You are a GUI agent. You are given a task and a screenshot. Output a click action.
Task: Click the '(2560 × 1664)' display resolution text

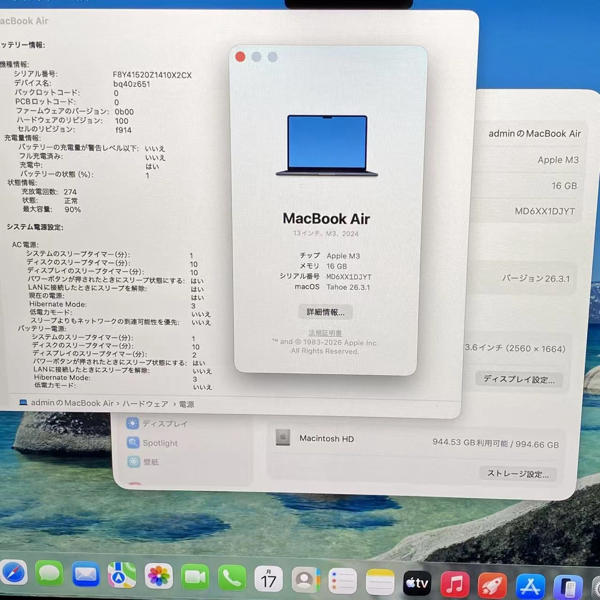point(536,349)
